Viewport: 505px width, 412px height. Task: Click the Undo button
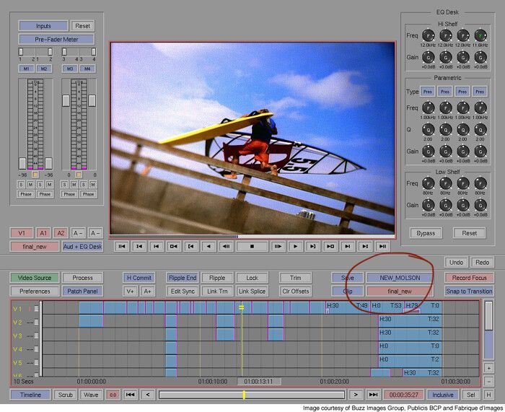pos(456,262)
